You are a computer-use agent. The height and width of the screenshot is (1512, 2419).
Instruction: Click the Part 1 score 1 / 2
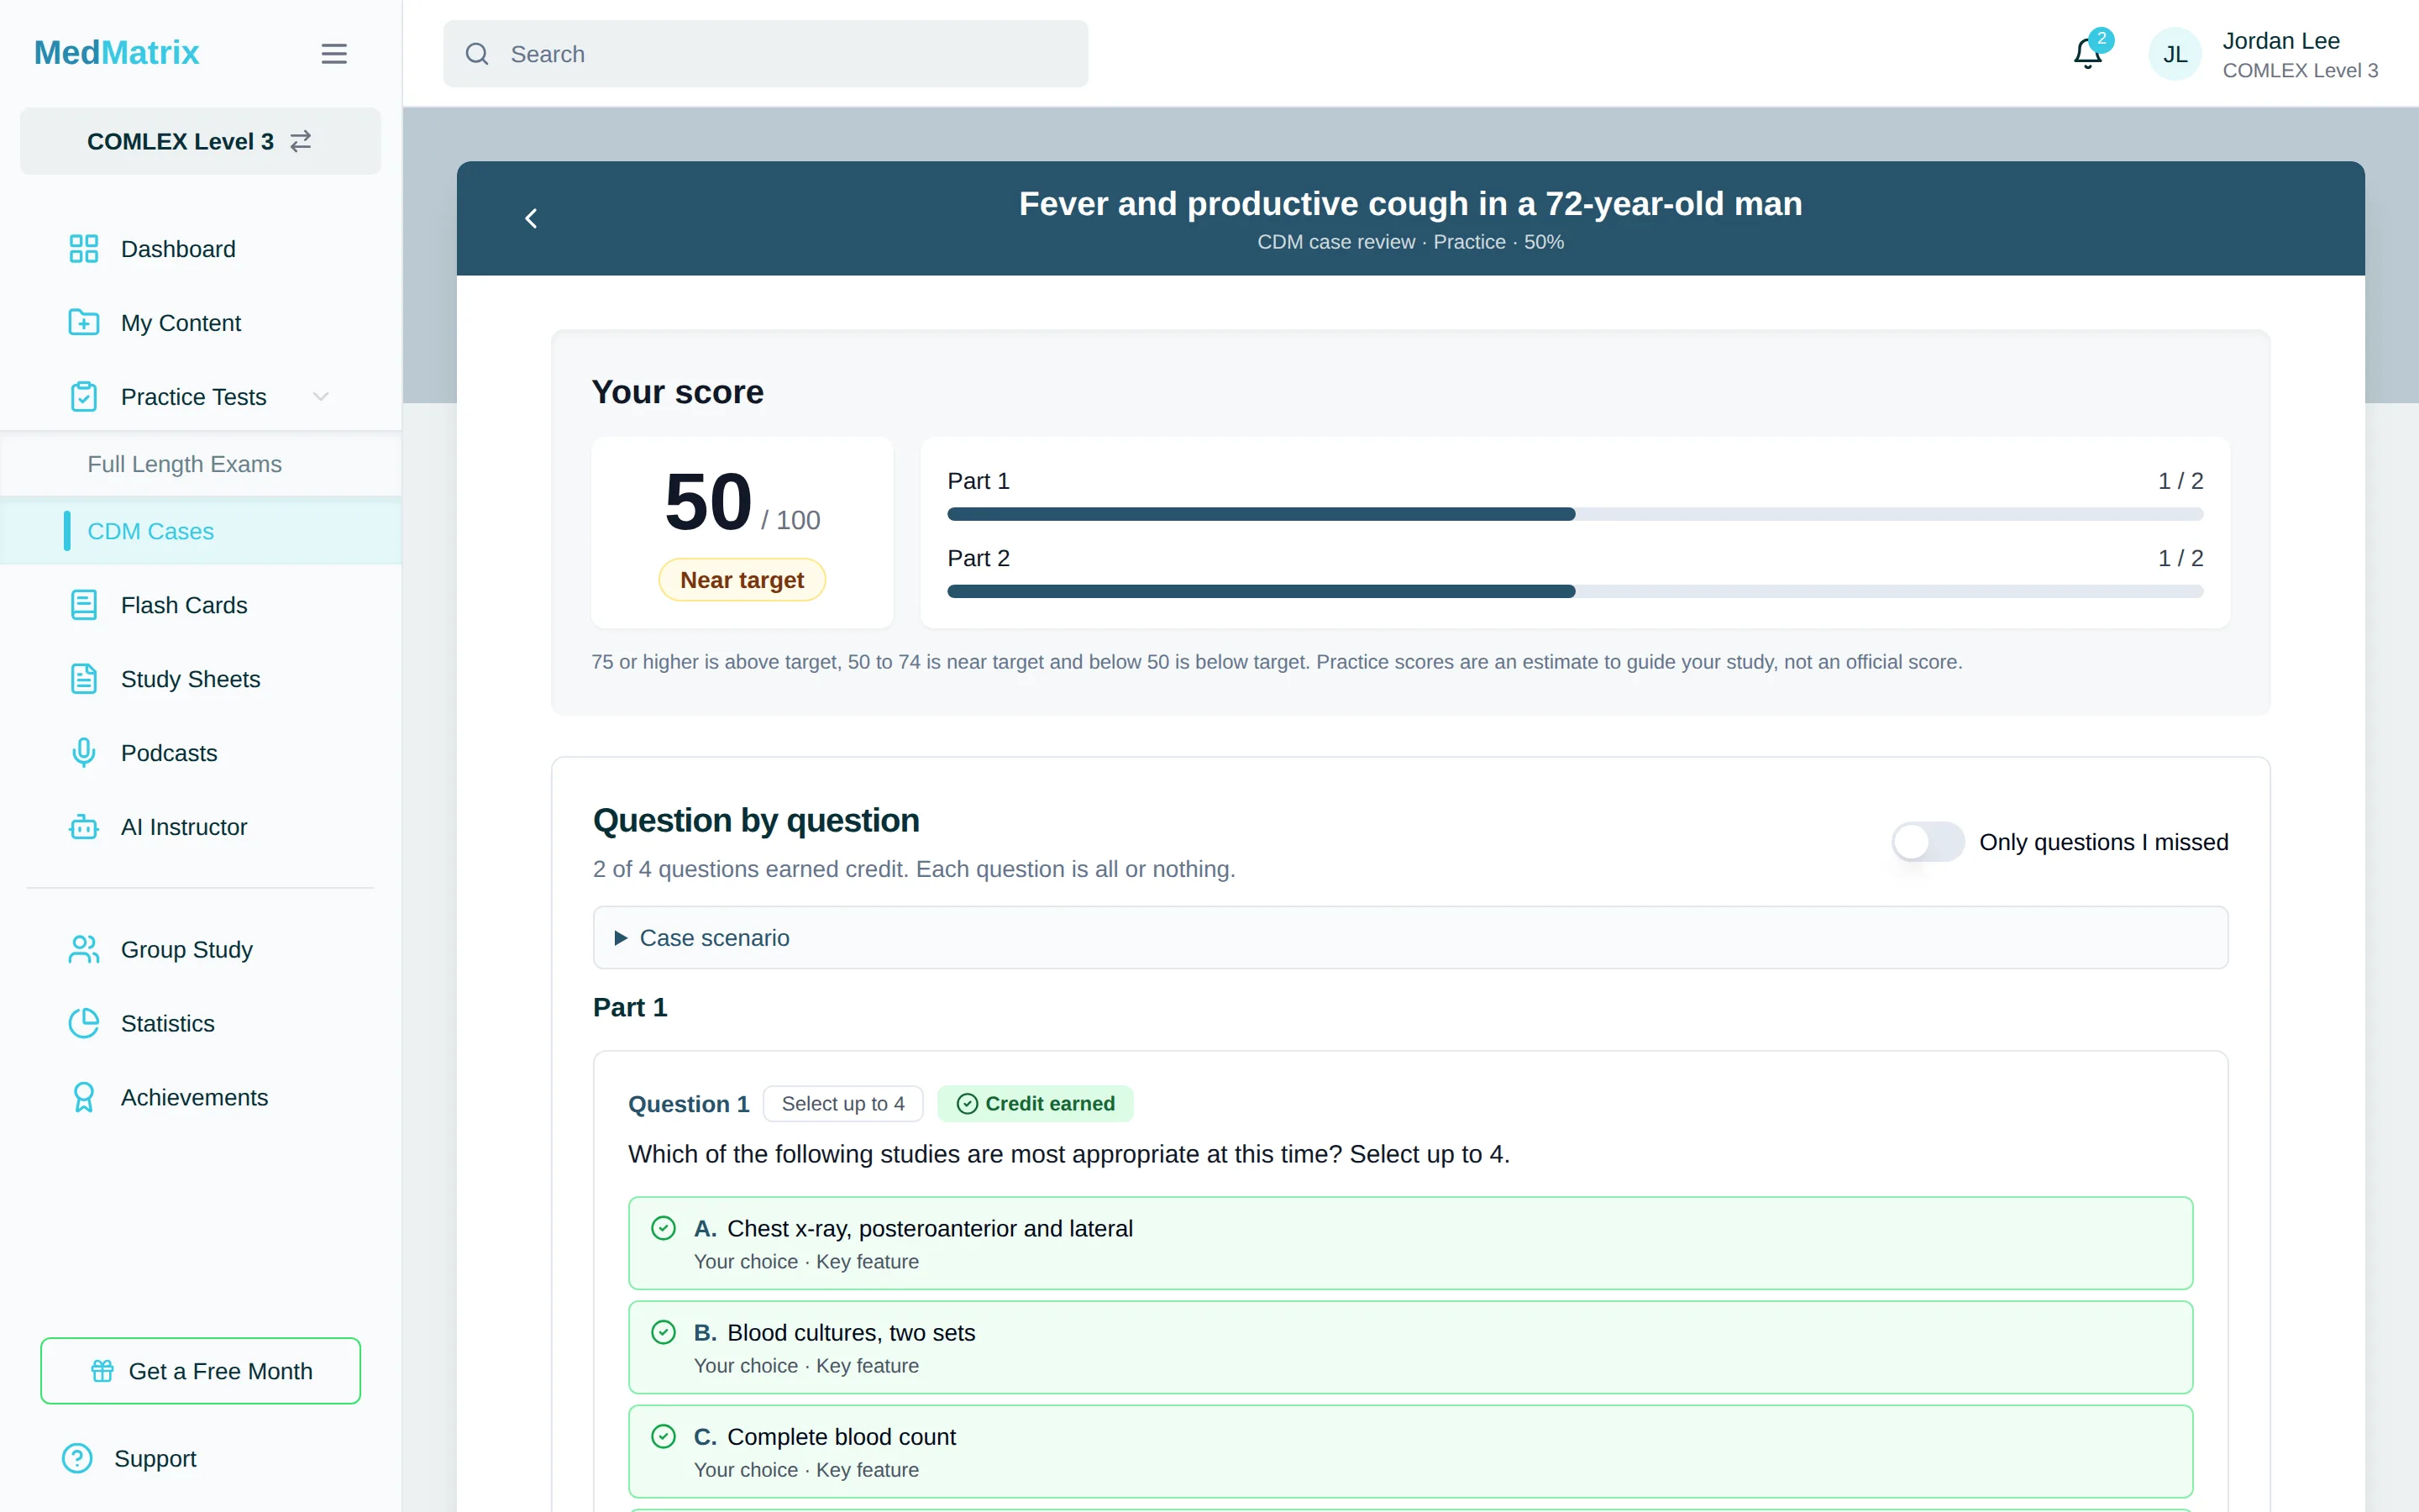click(x=2180, y=481)
